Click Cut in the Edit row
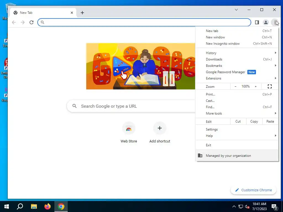The width and height of the screenshot is (283, 212). pos(238,121)
